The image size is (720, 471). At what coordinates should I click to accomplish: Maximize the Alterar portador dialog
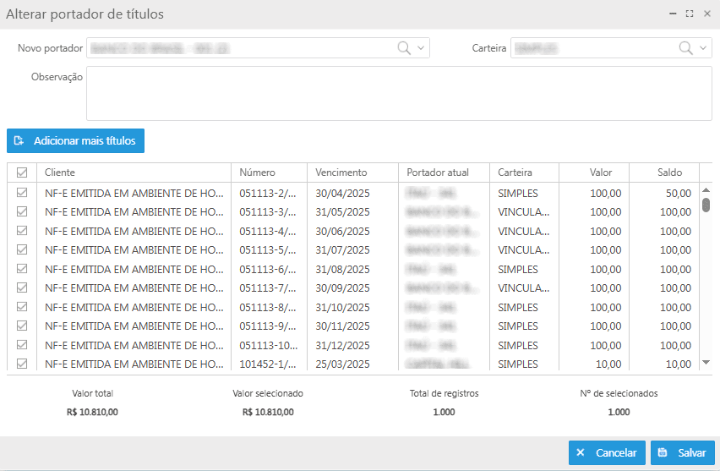690,14
